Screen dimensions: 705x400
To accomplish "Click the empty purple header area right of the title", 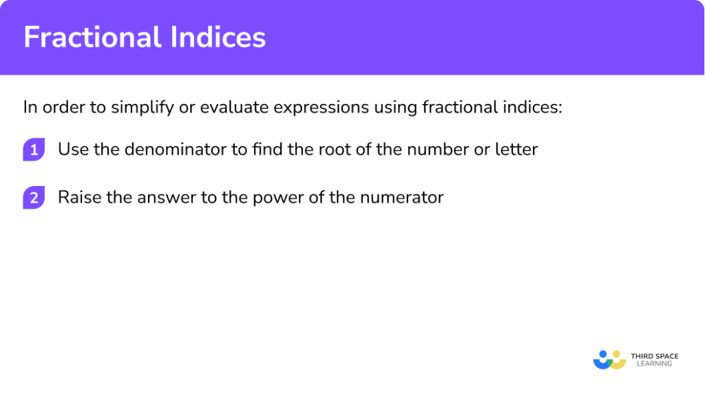I will [x=482, y=37].
